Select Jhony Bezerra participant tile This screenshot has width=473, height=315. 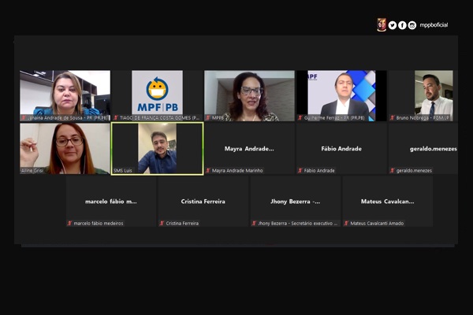tap(296, 202)
